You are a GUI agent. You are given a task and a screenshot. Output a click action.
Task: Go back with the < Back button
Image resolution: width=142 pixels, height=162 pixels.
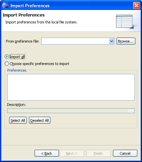[x=47, y=153]
